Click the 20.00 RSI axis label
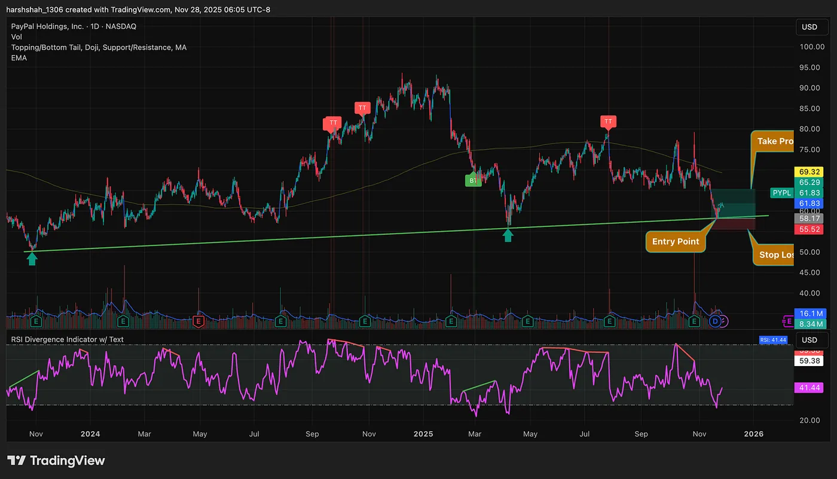837x479 pixels. point(809,420)
